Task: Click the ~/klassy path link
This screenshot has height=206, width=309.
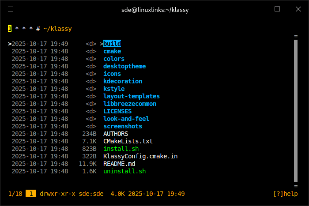Action: tap(57, 29)
